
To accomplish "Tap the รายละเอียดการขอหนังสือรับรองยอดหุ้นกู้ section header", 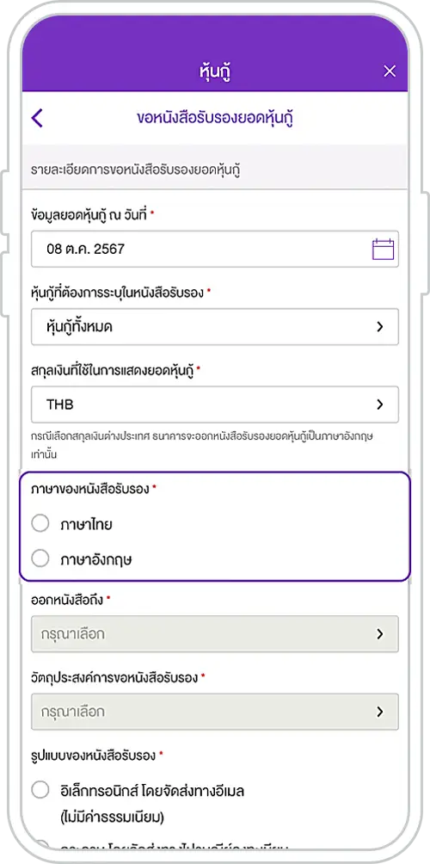I will (x=137, y=170).
